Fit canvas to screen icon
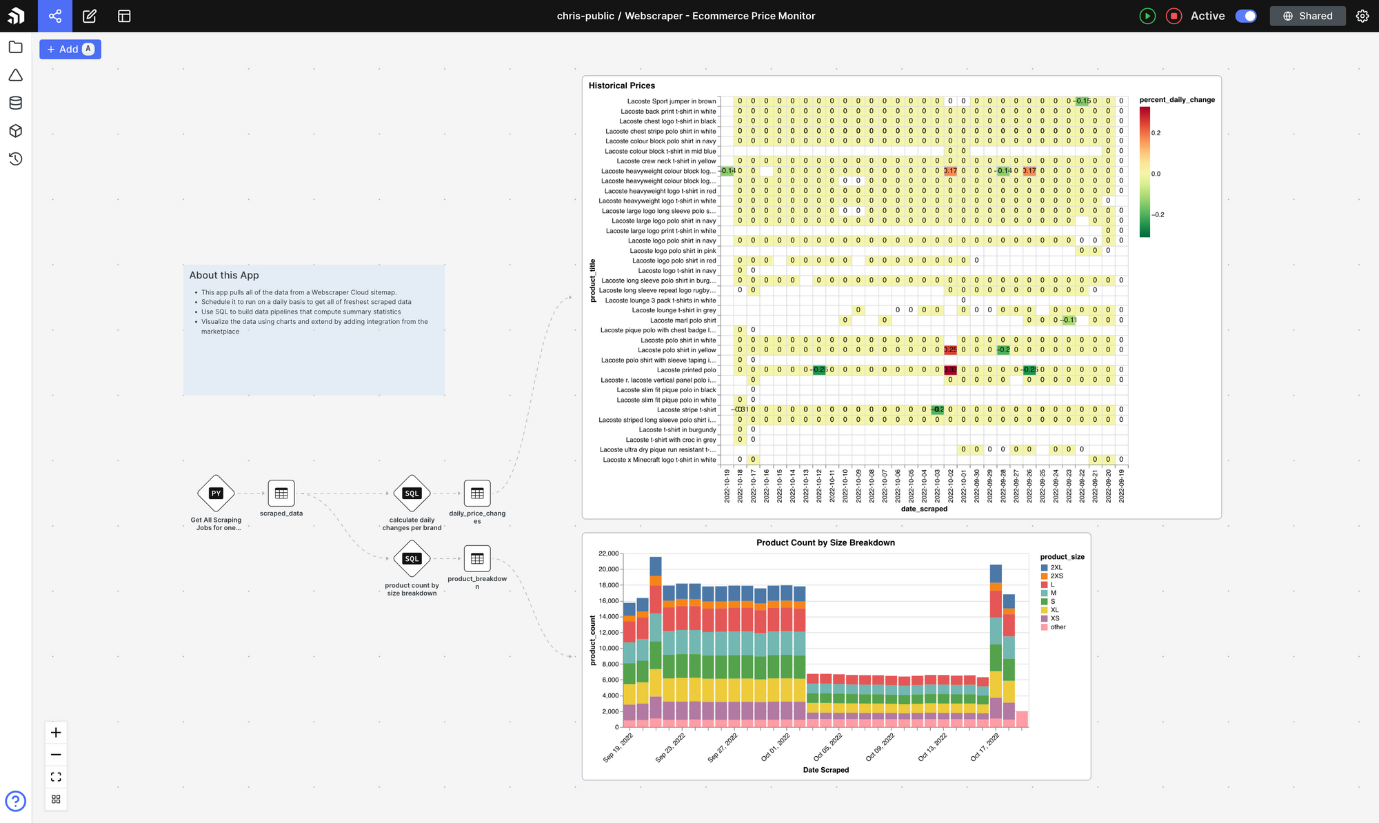The width and height of the screenshot is (1379, 823). point(56,777)
